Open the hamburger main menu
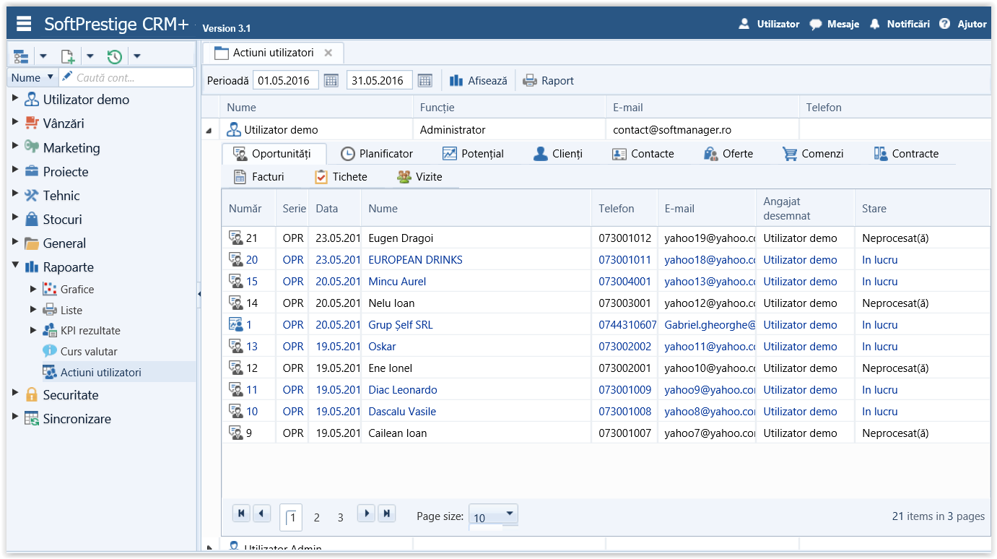Image resolution: width=997 pixels, height=559 pixels. [x=24, y=24]
